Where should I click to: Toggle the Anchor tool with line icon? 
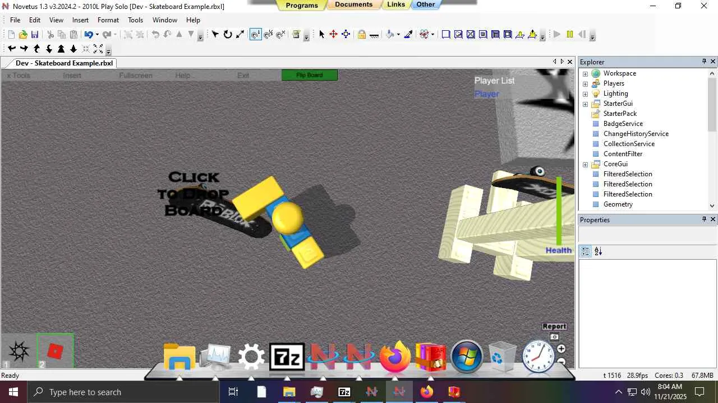pyautogui.click(x=374, y=35)
